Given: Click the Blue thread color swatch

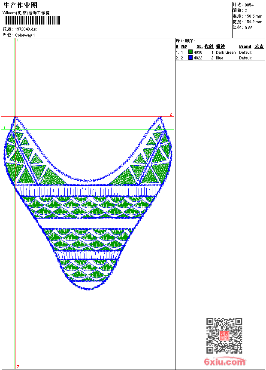Looking at the screenshot, I should click(190, 58).
